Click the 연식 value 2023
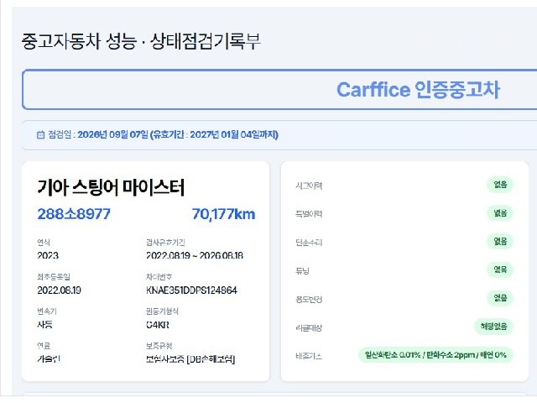 [48, 255]
